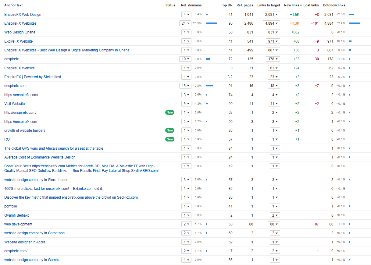This screenshot has height=265, width=371.
Task: Click the New badge for growth of website builders
Action: [170, 131]
